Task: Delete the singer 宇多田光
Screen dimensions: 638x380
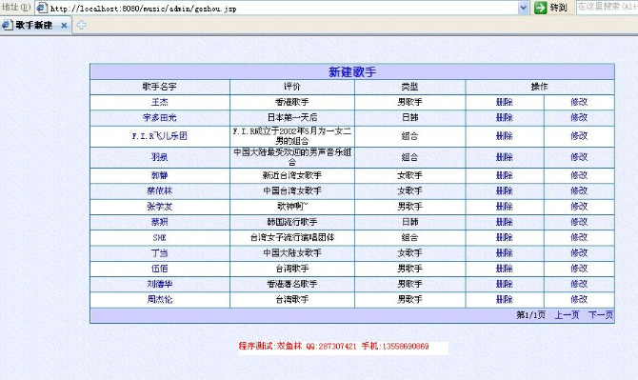Action: pos(504,117)
